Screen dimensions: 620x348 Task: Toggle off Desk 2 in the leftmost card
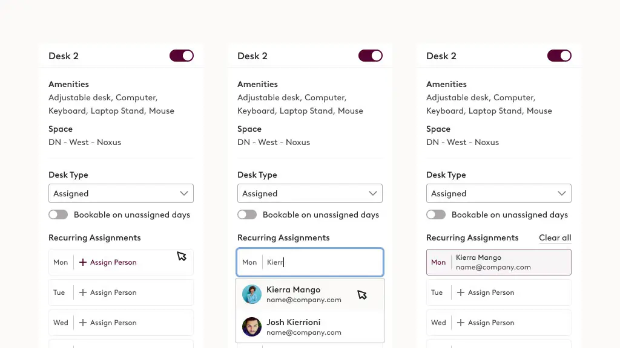[x=182, y=56]
